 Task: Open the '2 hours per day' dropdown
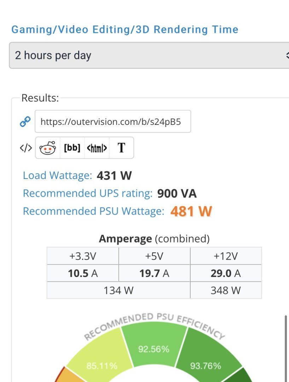(x=141, y=56)
